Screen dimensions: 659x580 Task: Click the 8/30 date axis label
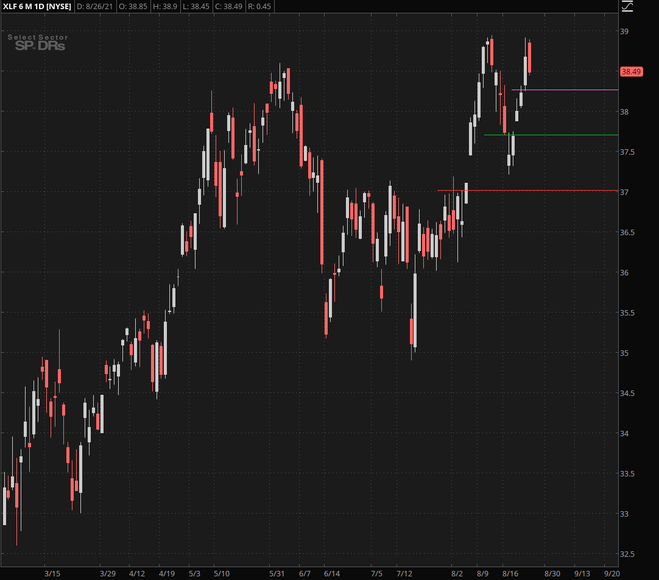tap(552, 574)
